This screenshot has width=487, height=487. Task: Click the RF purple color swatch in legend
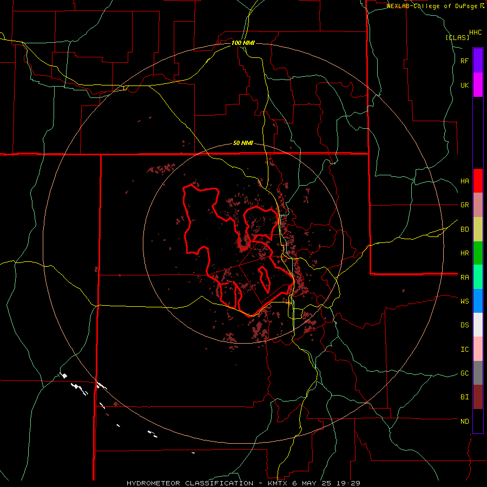(x=478, y=61)
